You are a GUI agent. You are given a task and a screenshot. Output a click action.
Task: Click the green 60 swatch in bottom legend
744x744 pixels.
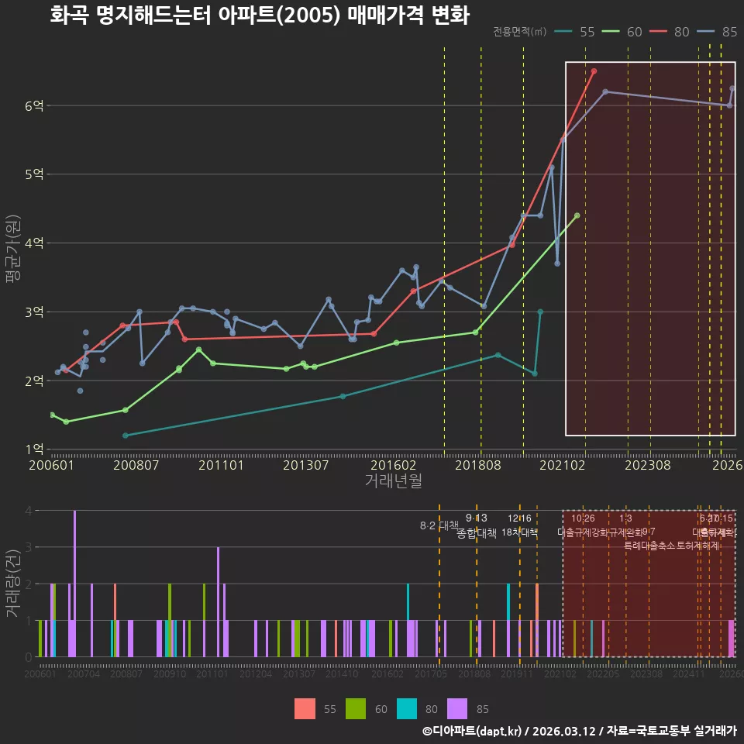pos(356,708)
